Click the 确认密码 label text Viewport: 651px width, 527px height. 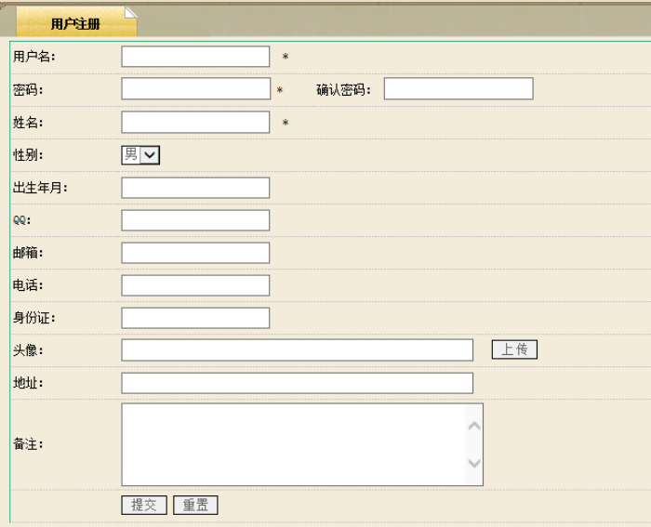pyautogui.click(x=343, y=89)
